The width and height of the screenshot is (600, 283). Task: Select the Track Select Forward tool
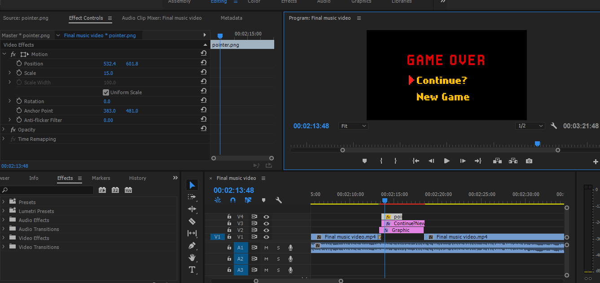pyautogui.click(x=192, y=197)
